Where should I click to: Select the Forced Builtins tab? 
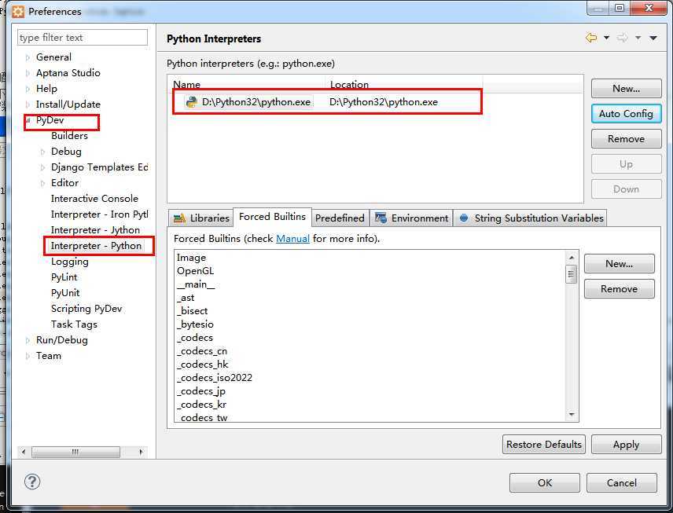click(272, 217)
